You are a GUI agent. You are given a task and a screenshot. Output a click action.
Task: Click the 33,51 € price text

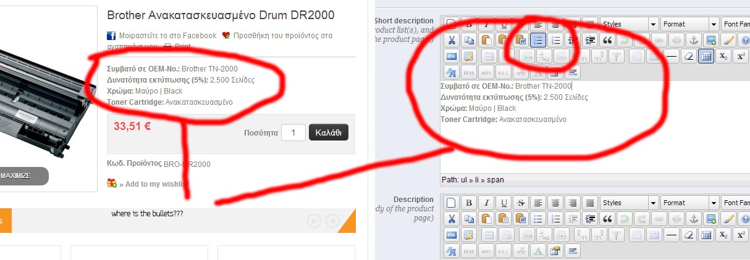[x=132, y=126]
